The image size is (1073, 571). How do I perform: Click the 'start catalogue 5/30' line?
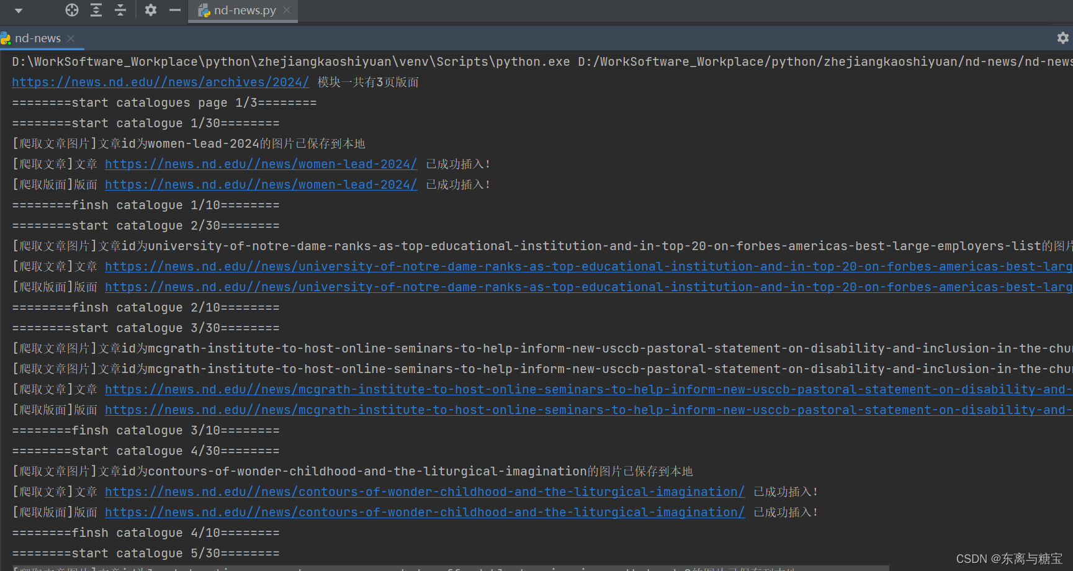[146, 553]
